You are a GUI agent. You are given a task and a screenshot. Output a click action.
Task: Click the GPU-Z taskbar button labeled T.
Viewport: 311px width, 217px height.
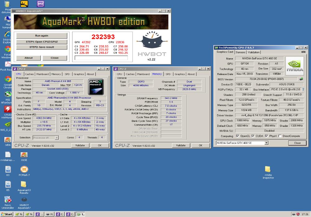(x=81, y=214)
